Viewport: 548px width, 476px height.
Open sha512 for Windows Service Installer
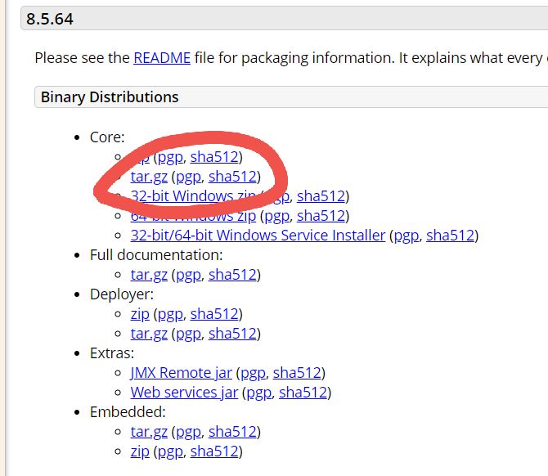coord(450,236)
